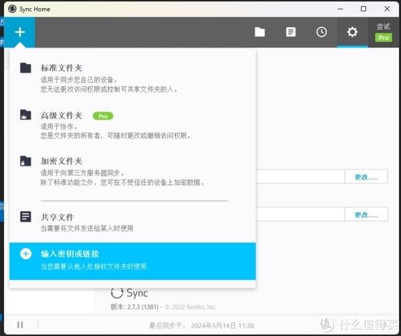Select the 高级文件夹 menu entry

(132, 125)
